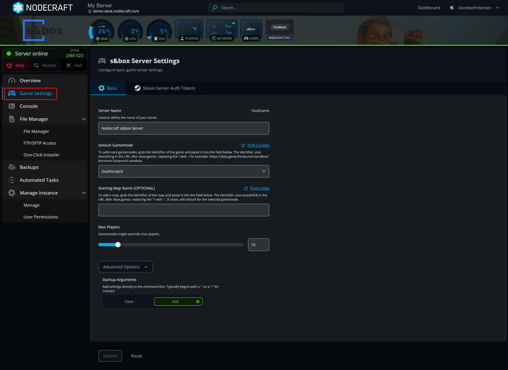Click the SSD storage gauge icon

[x=159, y=30]
